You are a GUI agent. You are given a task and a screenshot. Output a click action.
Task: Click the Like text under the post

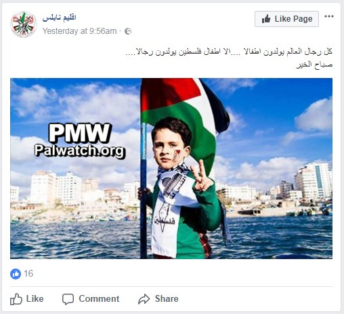[x=35, y=298]
